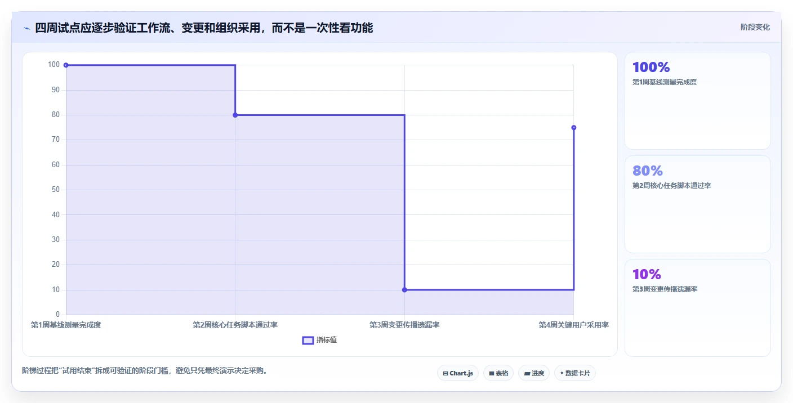Click the 指标值 legend text
793x403 pixels.
(327, 340)
